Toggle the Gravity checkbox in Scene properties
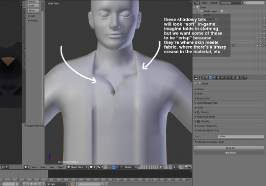 click(x=199, y=112)
